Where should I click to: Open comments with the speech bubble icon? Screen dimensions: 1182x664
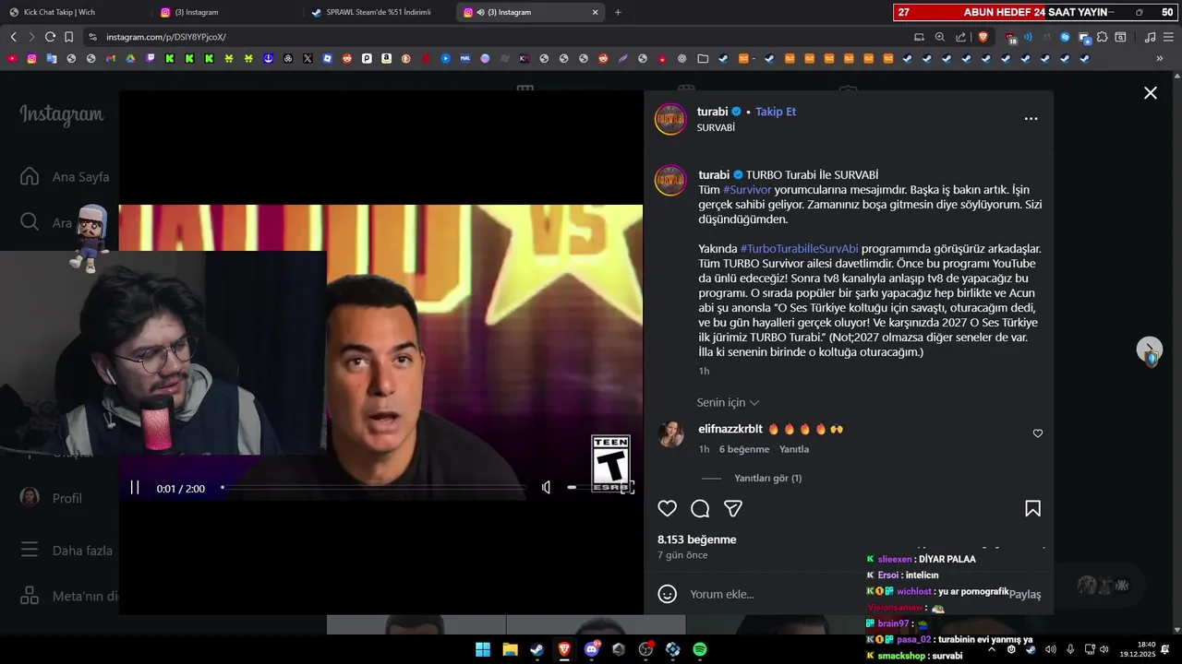[700, 508]
